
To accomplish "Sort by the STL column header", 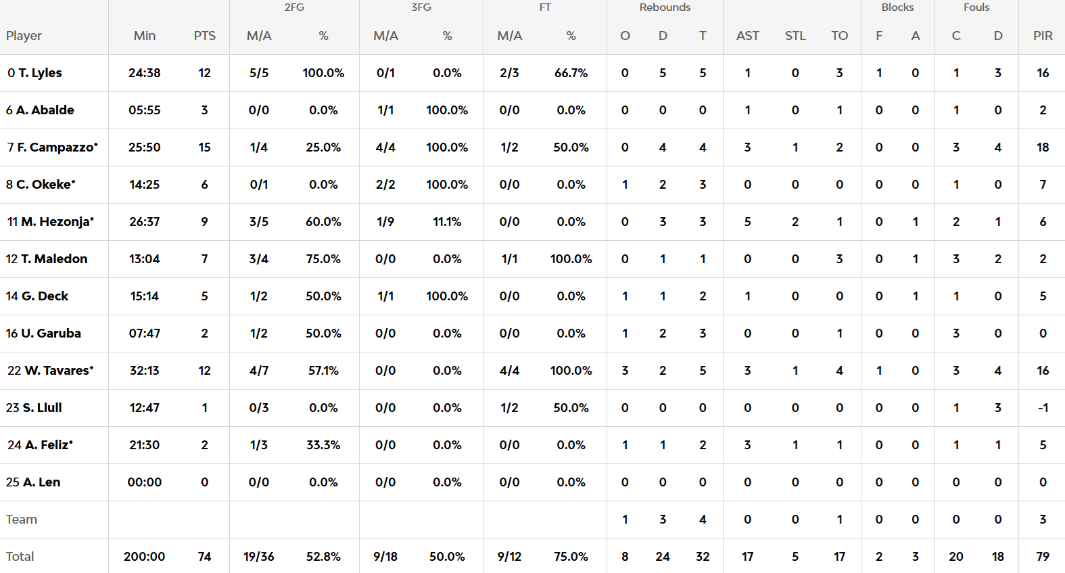I will pyautogui.click(x=795, y=36).
